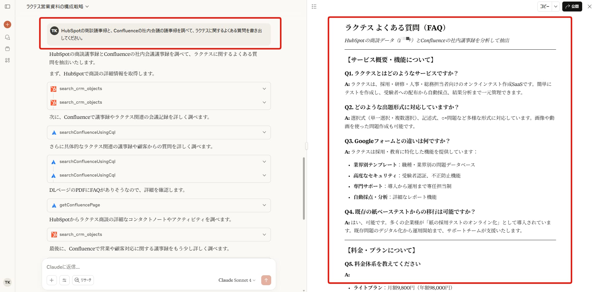Close the artifact panel
The image size is (594, 292).
(589, 7)
